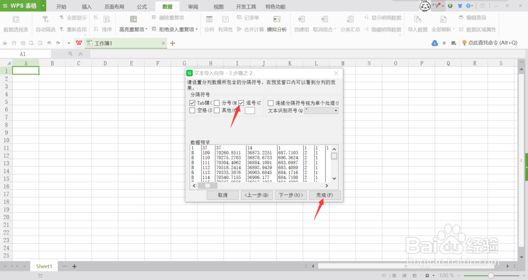Click the undo icon in quick toolbar
The image size is (528, 280).
click(49, 43)
